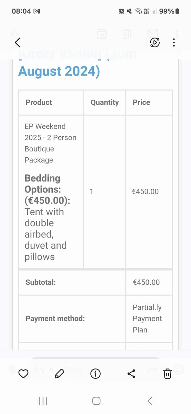Open the Gmail notification icon in status bar
The width and height of the screenshot is (191, 414).
tap(37, 11)
